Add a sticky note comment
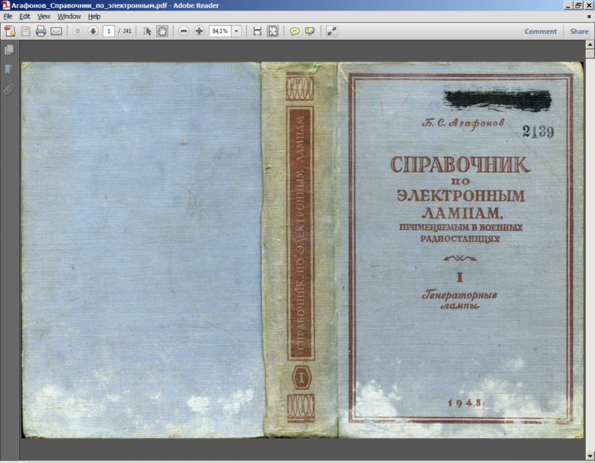The image size is (595, 463). (x=295, y=32)
